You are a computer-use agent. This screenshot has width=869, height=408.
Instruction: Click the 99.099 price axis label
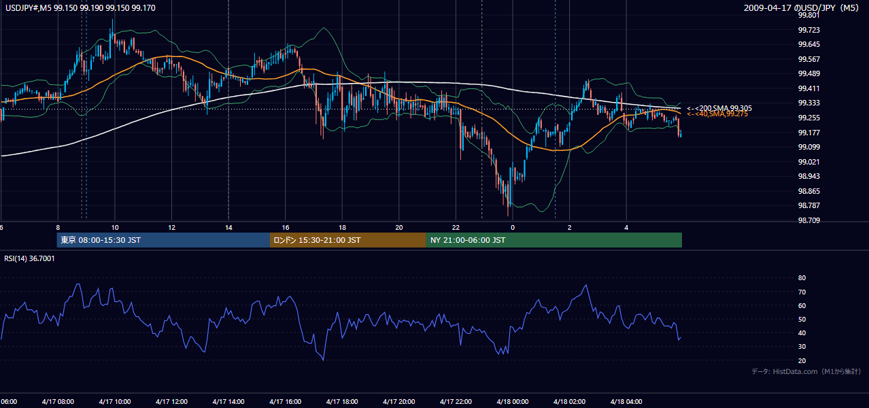(808, 147)
